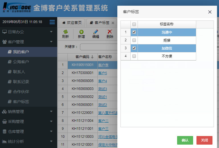The height and width of the screenshot is (148, 219).
Task: Close the 客户标签 tab using its x
Action: coord(113,23)
